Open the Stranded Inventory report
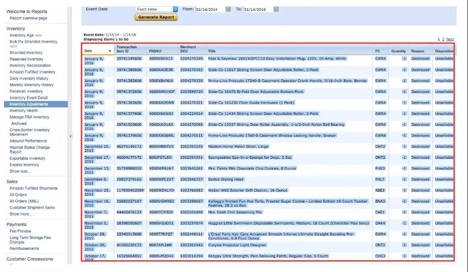This screenshot has height=272, width=468. point(26,53)
